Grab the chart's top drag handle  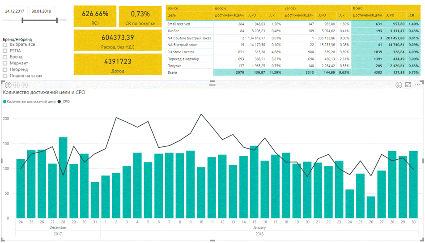[x=212, y=84]
